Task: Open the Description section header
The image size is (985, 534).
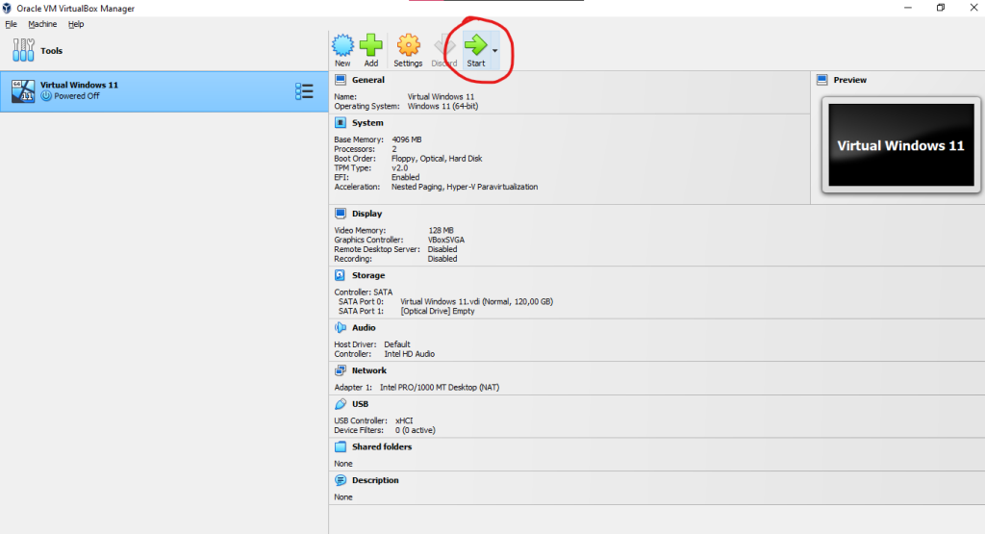Action: point(375,480)
